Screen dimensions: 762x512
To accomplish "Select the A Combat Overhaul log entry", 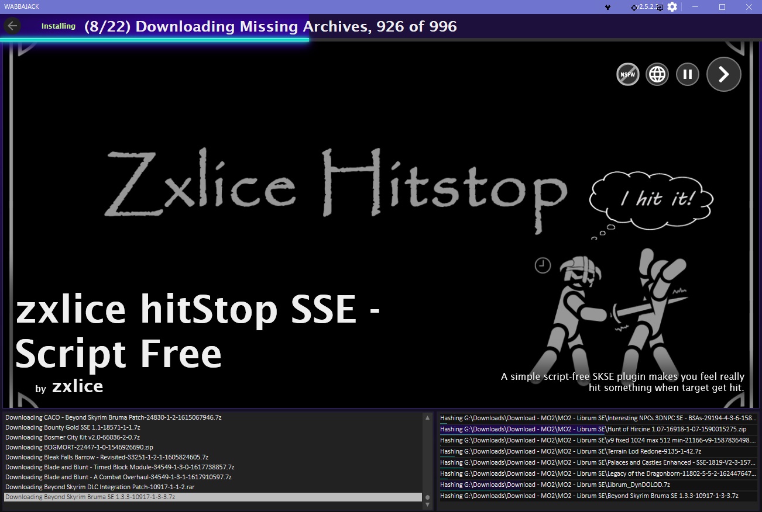I will pyautogui.click(x=213, y=477).
